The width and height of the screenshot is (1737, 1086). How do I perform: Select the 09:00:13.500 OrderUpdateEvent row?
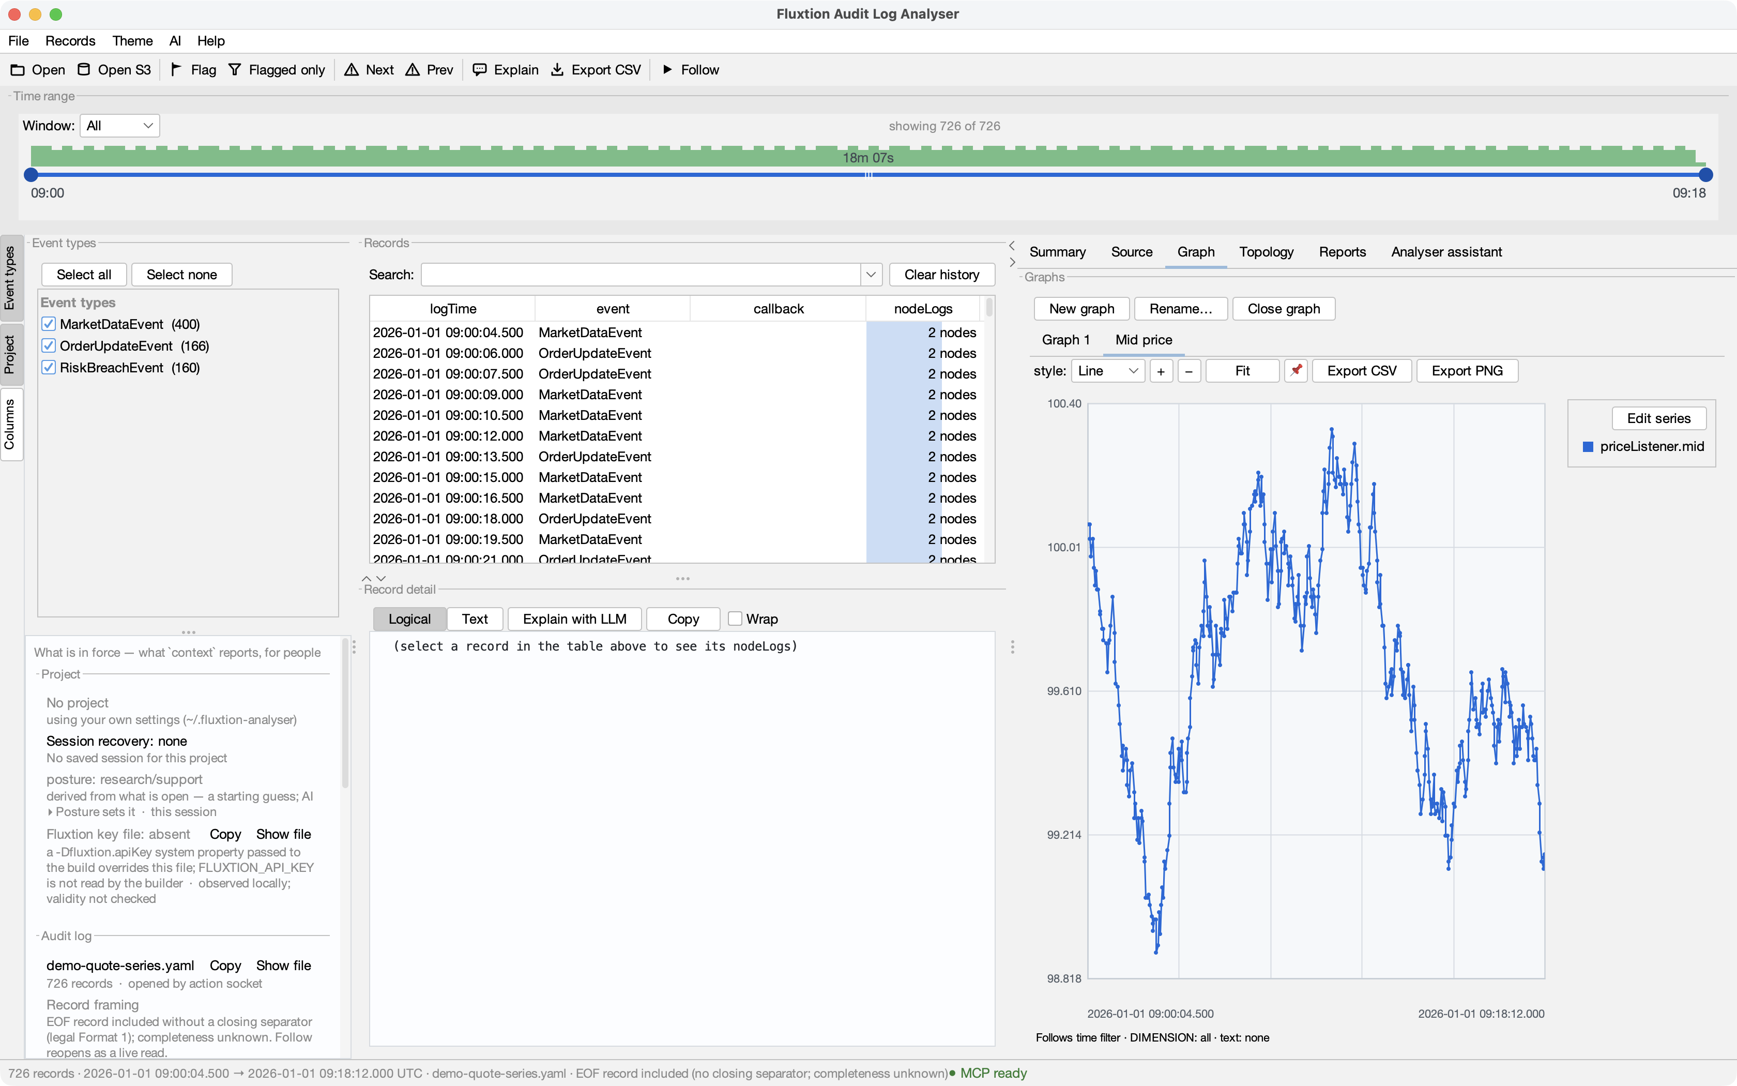675,457
